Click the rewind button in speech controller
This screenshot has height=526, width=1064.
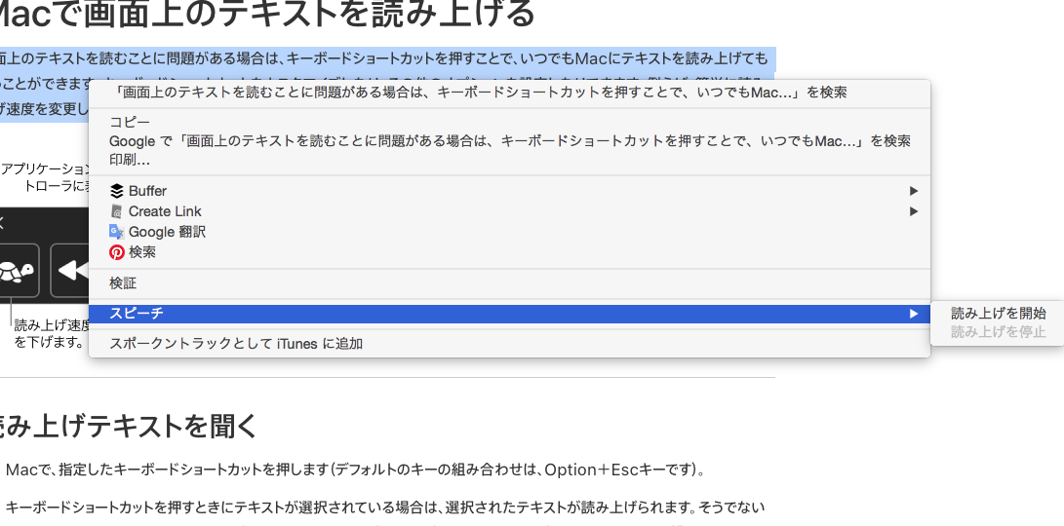[x=70, y=271]
